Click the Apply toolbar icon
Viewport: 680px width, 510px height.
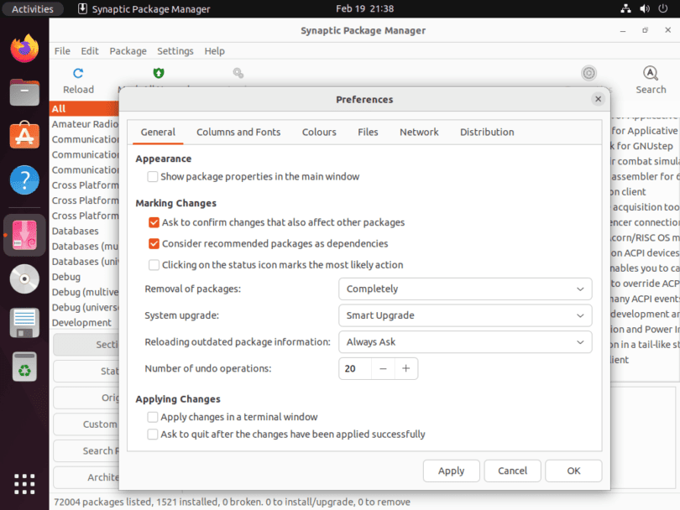pyautogui.click(x=238, y=73)
